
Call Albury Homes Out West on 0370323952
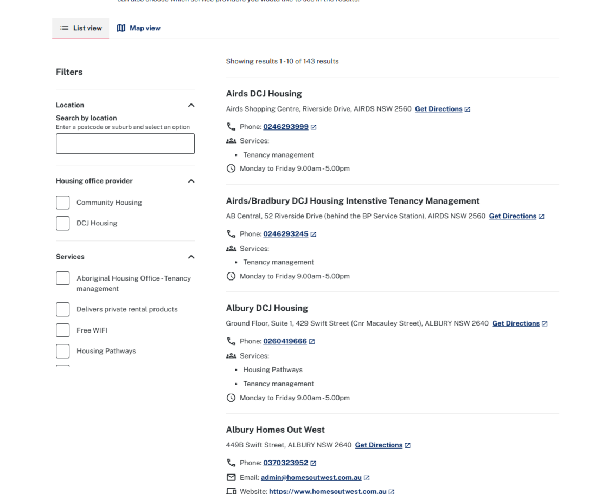coord(286,463)
